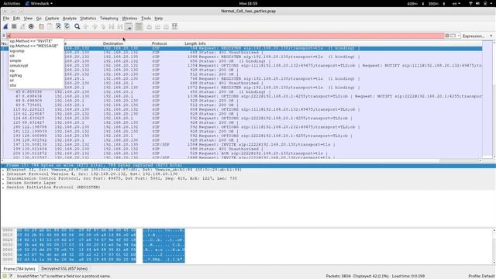Open the Wireshark application menu in top bar
This screenshot has height=279, width=496.
click(x=39, y=3)
